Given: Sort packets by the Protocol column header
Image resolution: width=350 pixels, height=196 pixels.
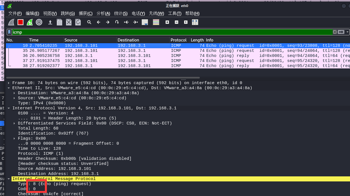Looking at the screenshot, I should click(180, 40).
